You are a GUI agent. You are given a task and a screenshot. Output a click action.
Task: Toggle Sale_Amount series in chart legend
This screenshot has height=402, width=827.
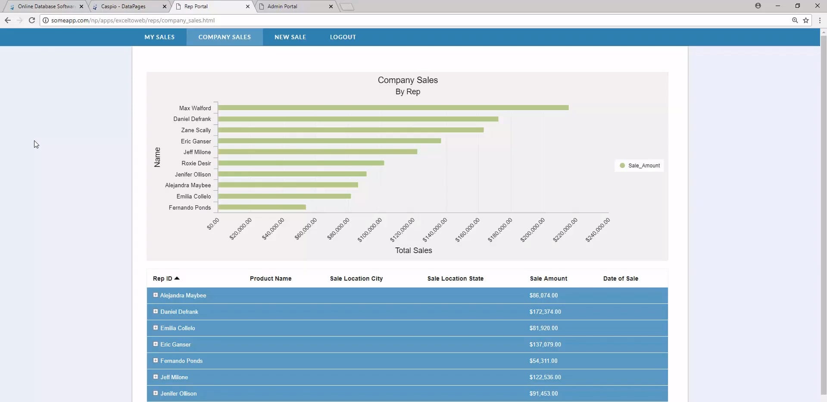pos(640,166)
